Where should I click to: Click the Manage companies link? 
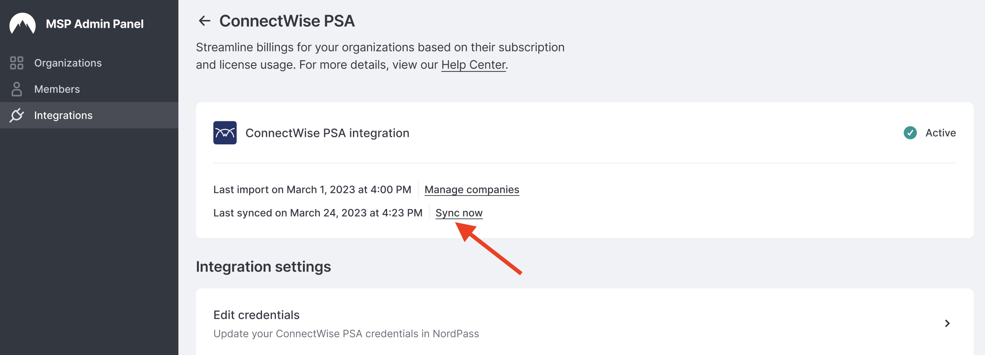(472, 190)
